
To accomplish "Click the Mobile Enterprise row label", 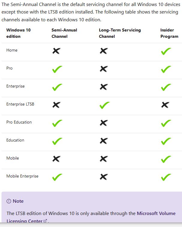I will click(22, 176).
